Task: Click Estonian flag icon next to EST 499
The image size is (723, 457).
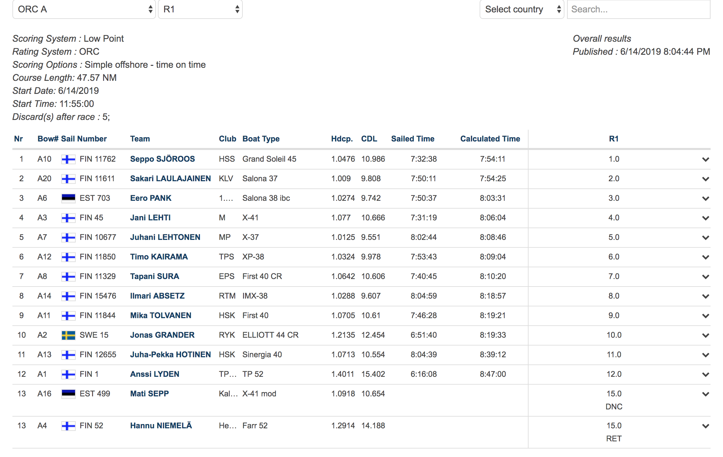Action: (x=68, y=394)
